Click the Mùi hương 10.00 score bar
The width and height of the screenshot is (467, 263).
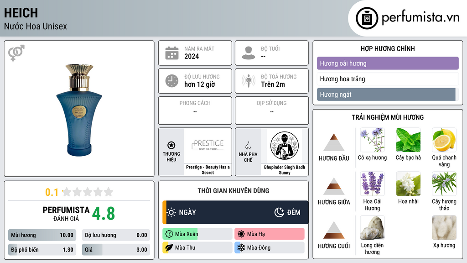[x=42, y=235]
